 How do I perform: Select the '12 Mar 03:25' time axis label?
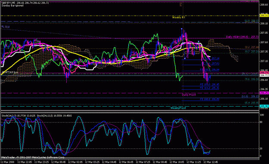pos(92,162)
